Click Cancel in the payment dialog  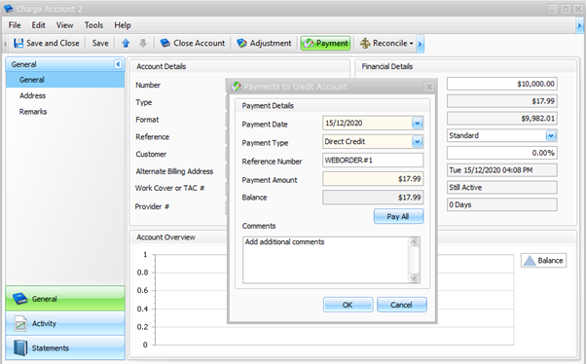402,305
